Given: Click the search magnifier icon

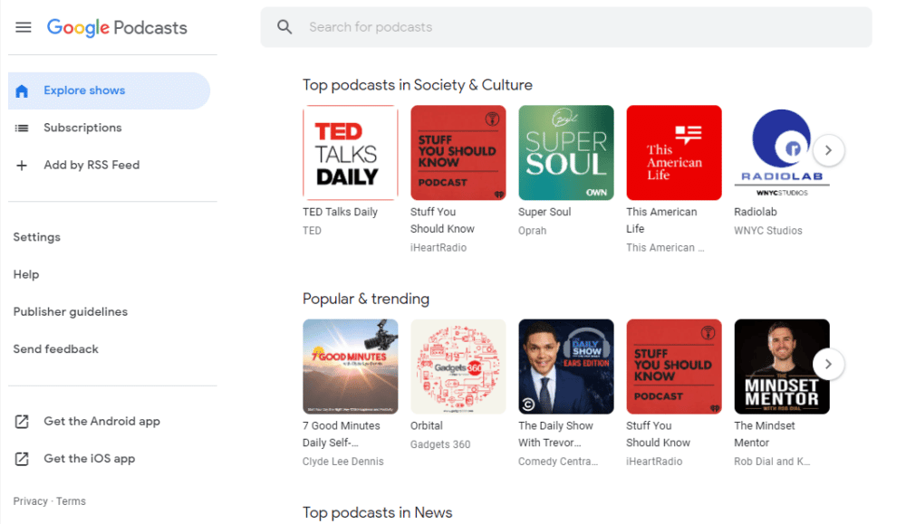Looking at the screenshot, I should click(x=284, y=26).
